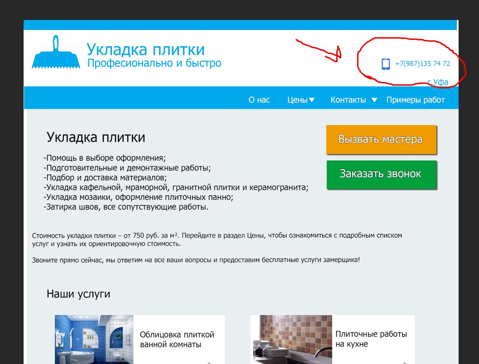This screenshot has height=364, width=479.
Task: Click the black Укладка плитки page heading
Action: click(96, 137)
